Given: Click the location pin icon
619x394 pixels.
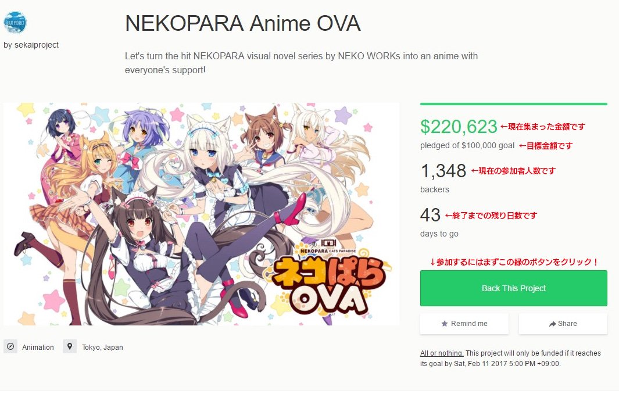Looking at the screenshot, I should 70,346.
